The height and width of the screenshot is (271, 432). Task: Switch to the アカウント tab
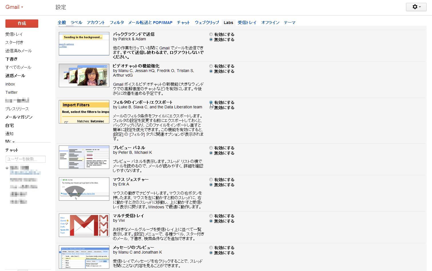coord(96,22)
